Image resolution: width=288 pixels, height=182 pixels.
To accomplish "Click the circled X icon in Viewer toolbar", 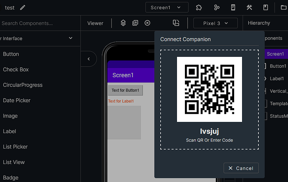I will click(147, 23).
